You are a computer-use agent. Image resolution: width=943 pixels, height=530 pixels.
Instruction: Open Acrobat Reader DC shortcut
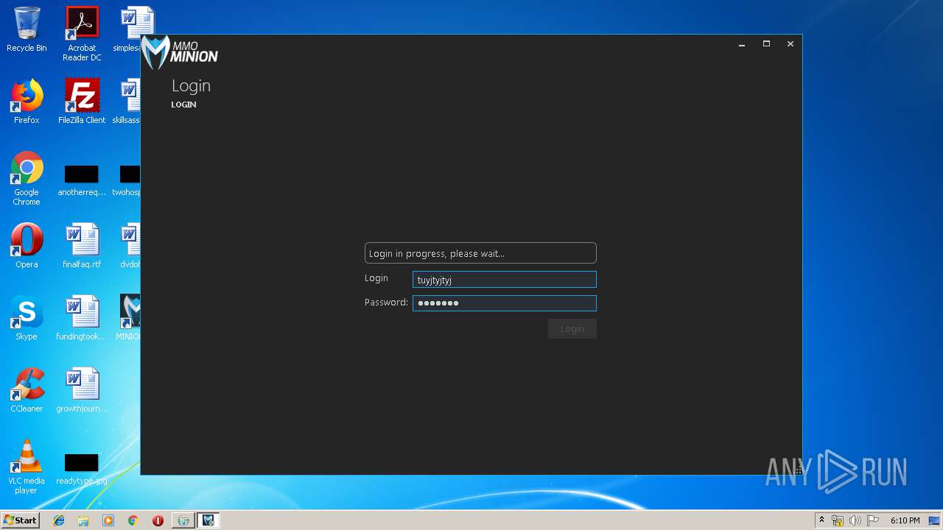82,33
